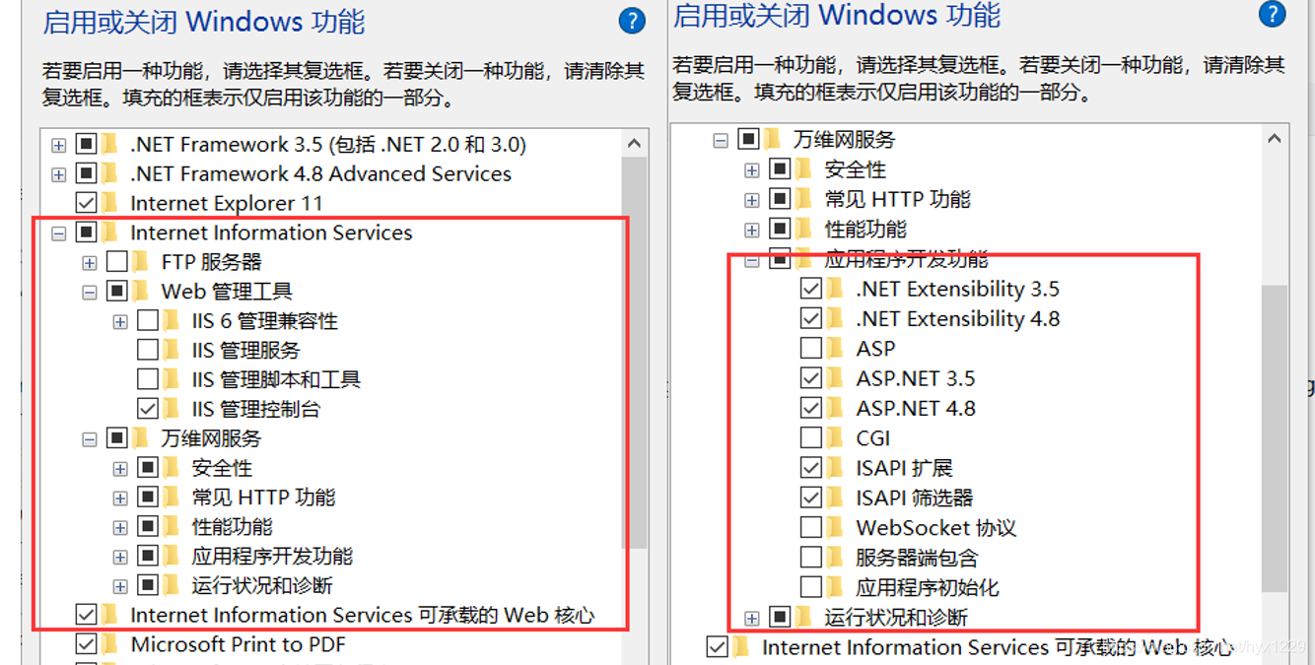Check 应用程序初始化 checkbox
This screenshot has width=1315, height=665.
click(811, 587)
